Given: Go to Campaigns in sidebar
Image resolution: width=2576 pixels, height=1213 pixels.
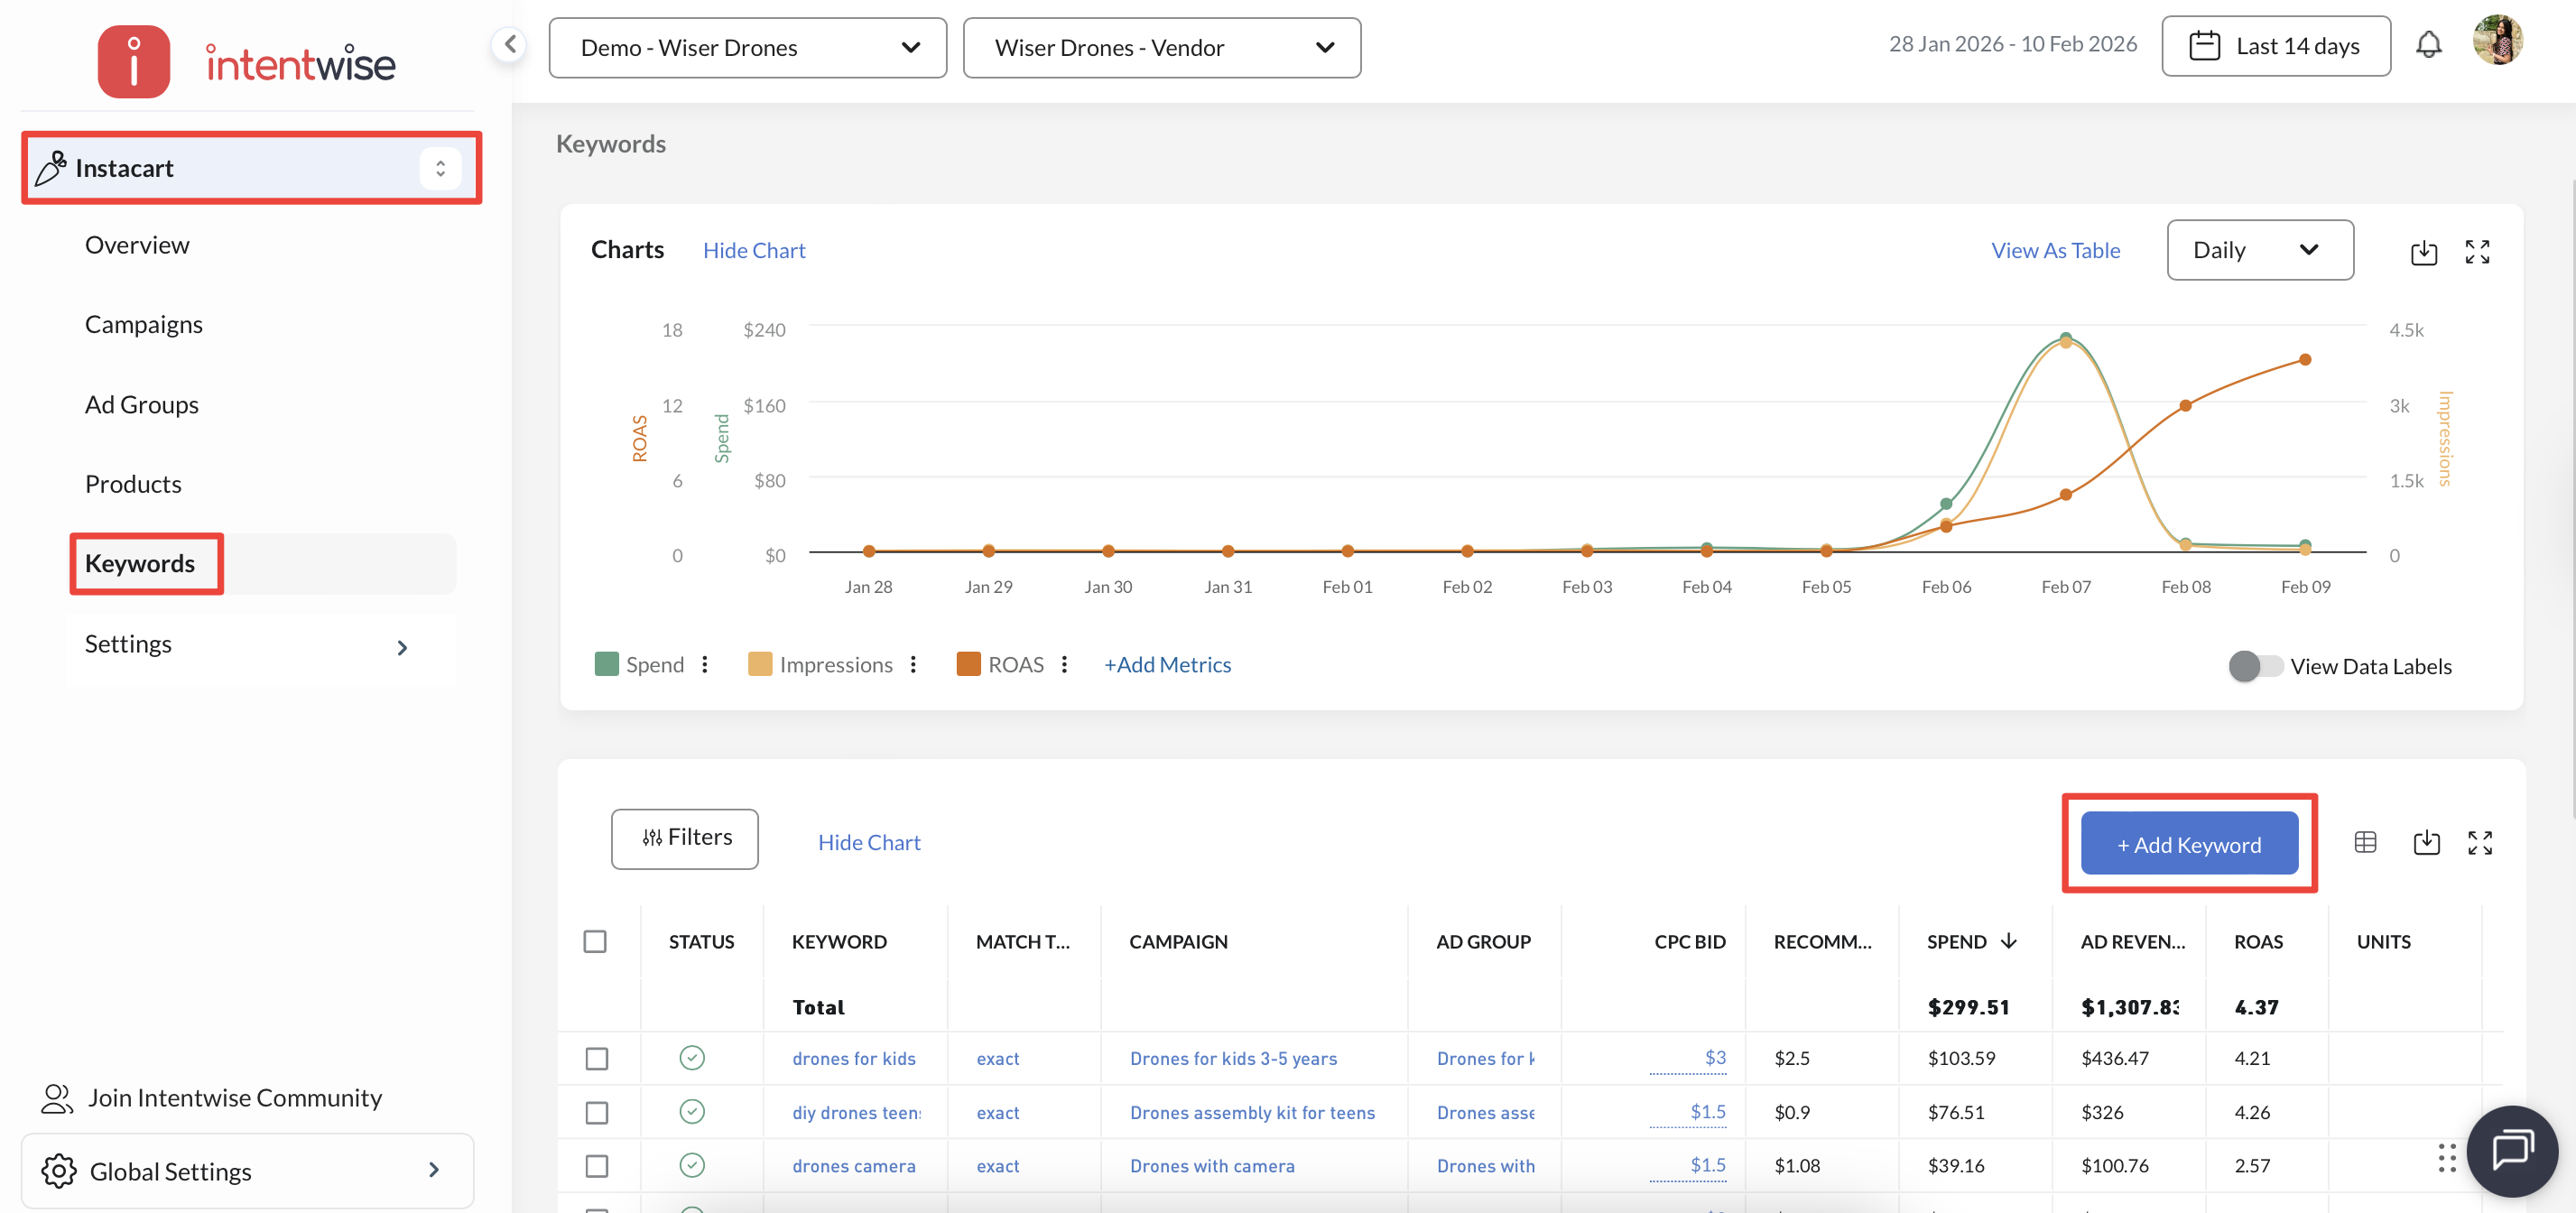Looking at the screenshot, I should click(144, 324).
